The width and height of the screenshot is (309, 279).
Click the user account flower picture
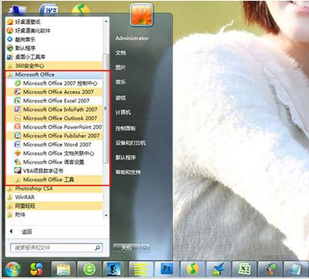142,14
